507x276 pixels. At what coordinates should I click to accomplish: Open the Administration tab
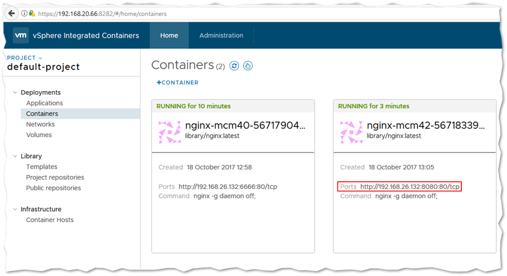pos(221,35)
